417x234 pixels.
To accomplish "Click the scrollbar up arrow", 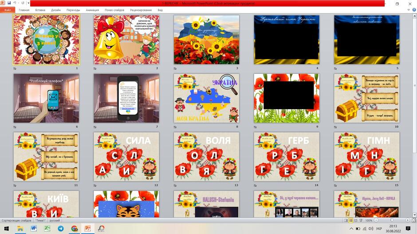I will tap(414, 15).
